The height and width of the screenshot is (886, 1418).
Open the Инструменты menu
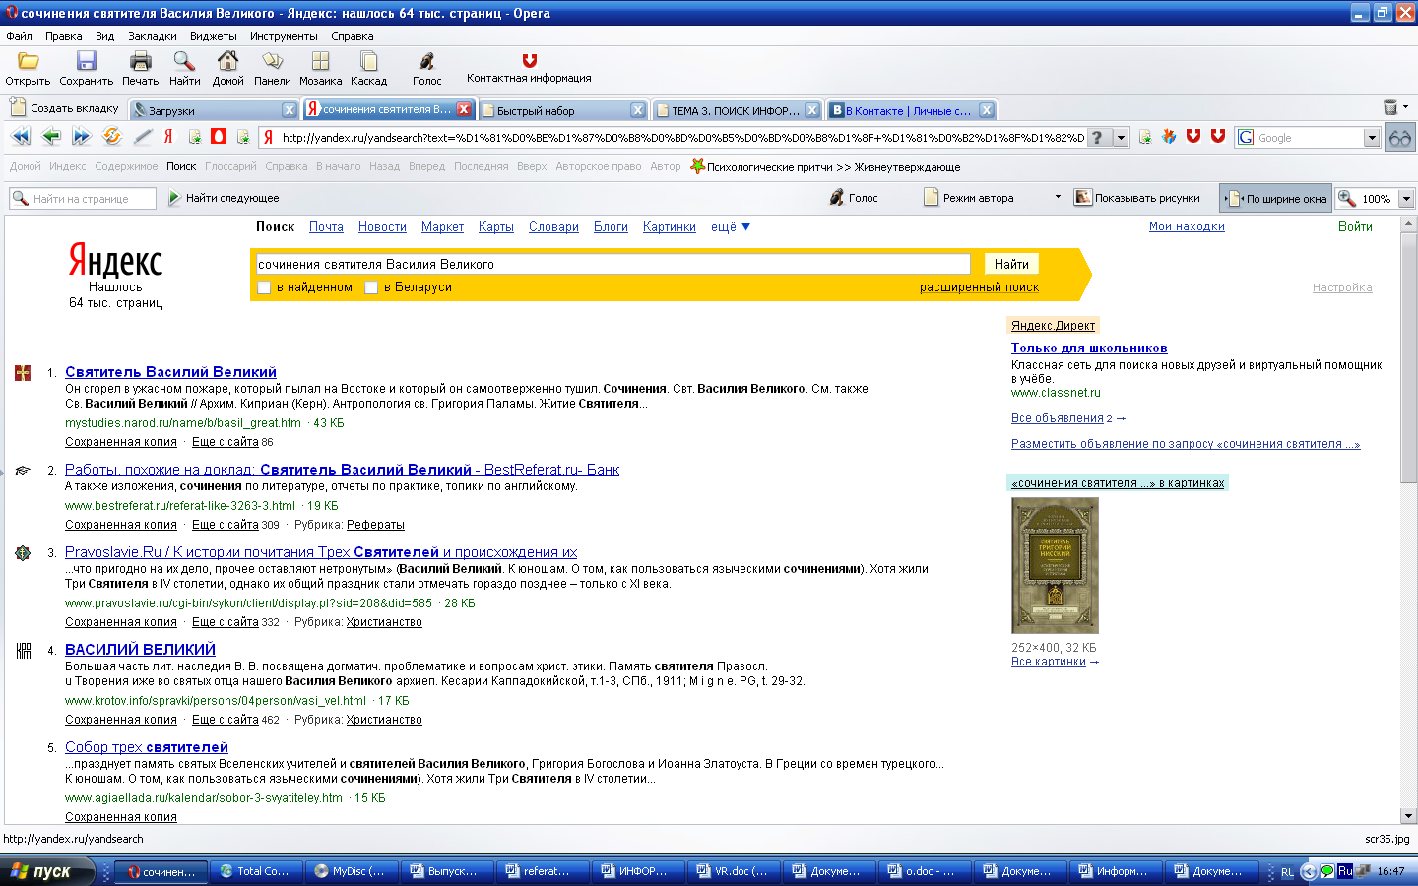[x=284, y=36]
